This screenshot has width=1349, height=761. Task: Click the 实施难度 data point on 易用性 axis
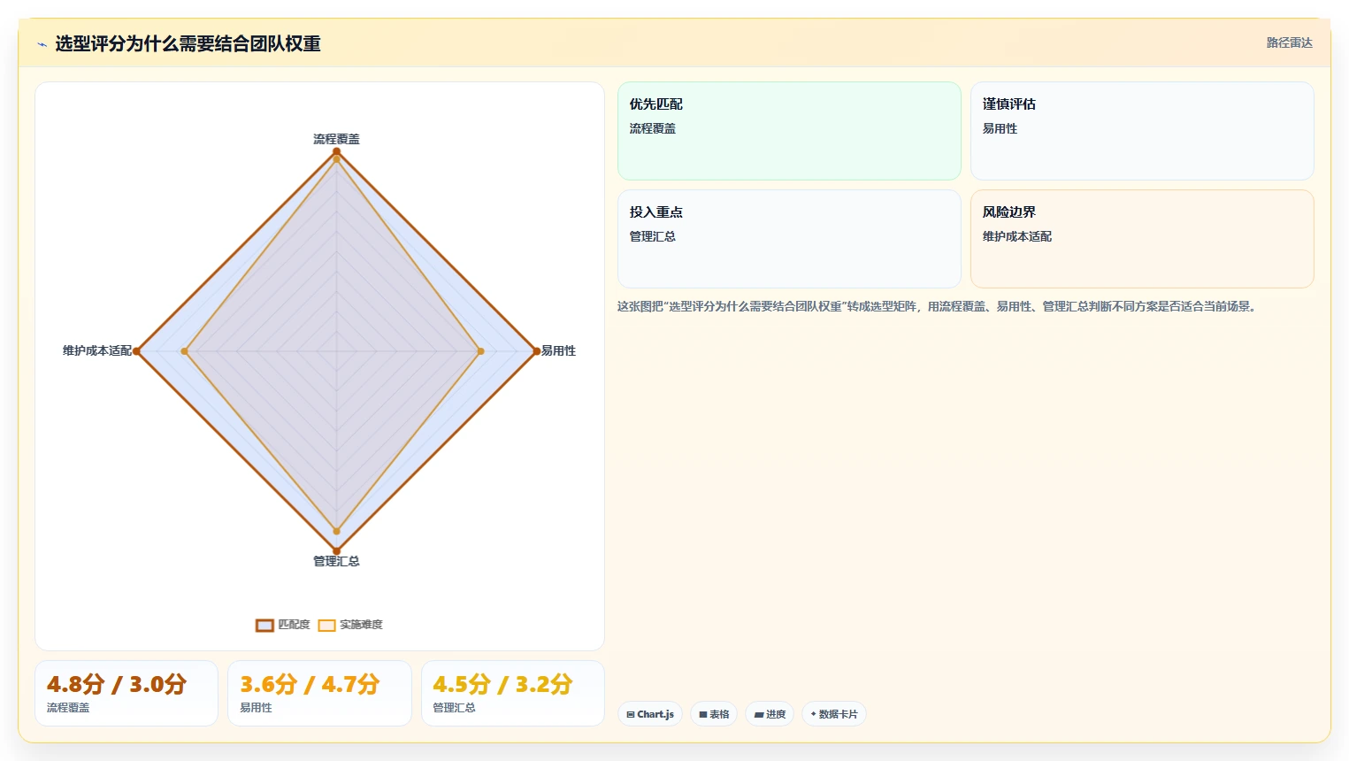tap(481, 351)
